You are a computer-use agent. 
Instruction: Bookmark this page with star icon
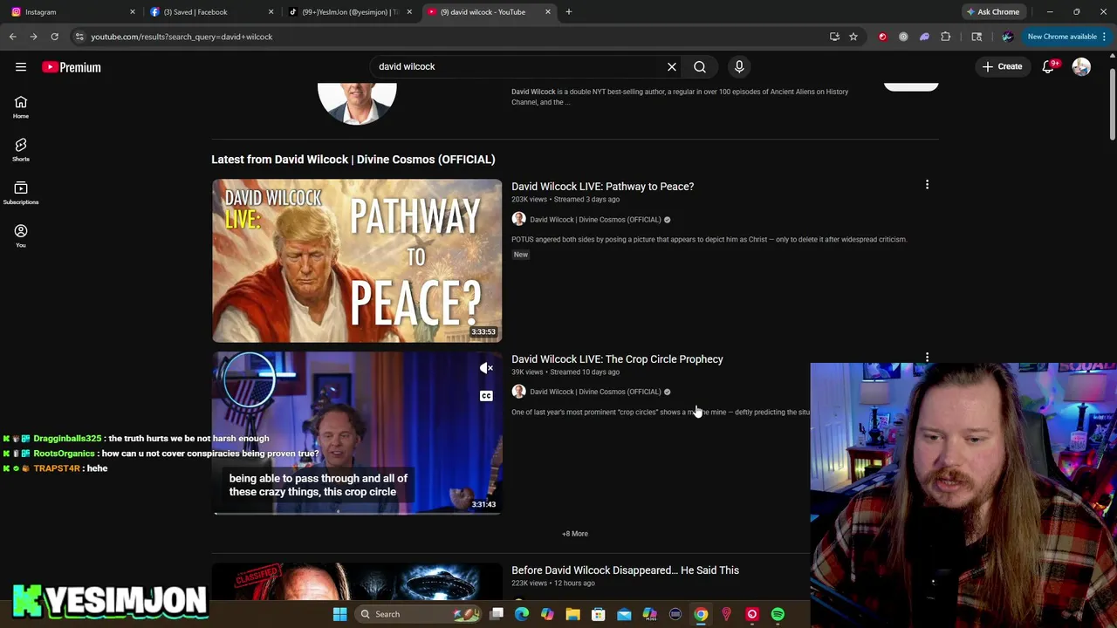[x=853, y=37]
